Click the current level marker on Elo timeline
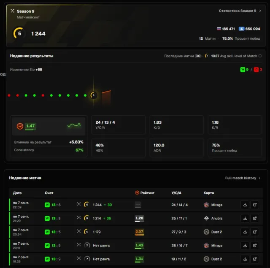This screenshot has width=270, height=268. 93,95
